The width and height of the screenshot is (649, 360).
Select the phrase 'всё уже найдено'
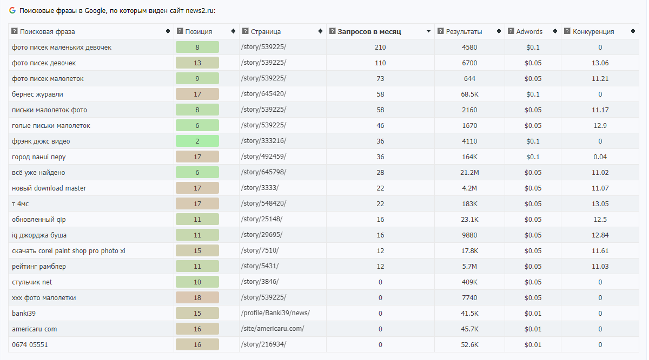pos(38,173)
